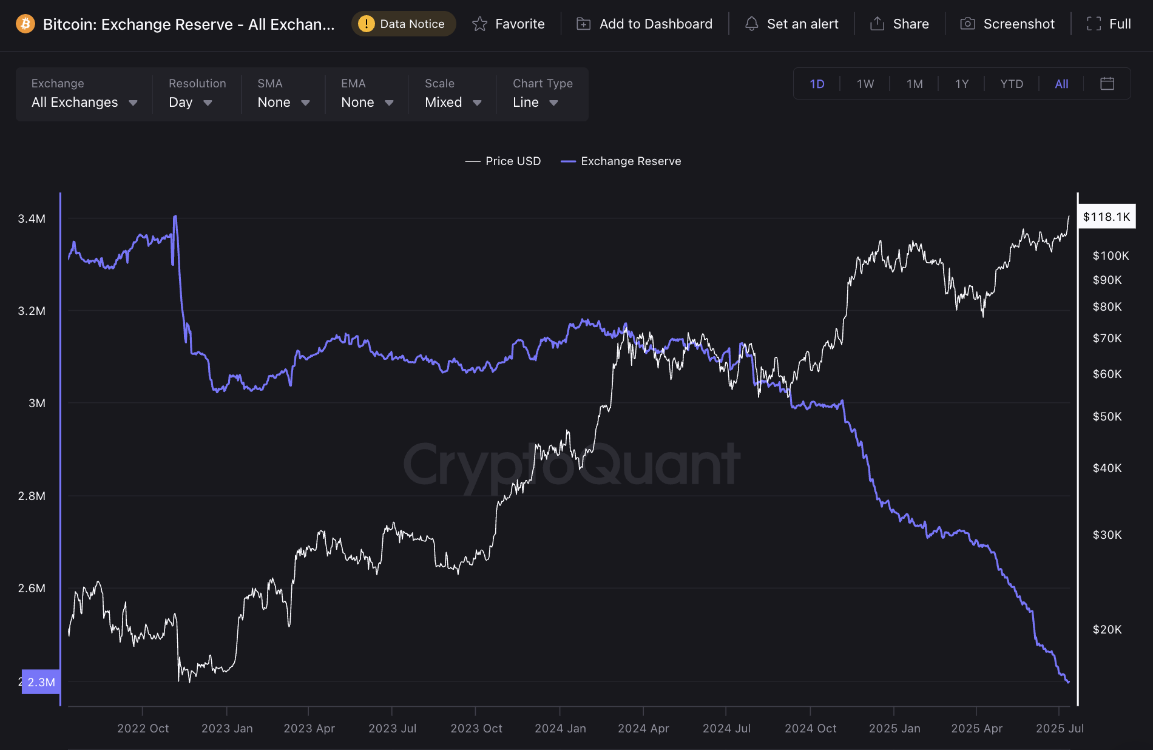Click the Share icon

click(x=877, y=23)
